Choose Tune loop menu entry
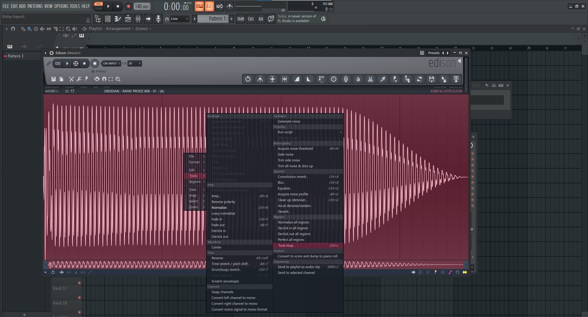Viewport: 588px width, 317px height. [x=286, y=245]
